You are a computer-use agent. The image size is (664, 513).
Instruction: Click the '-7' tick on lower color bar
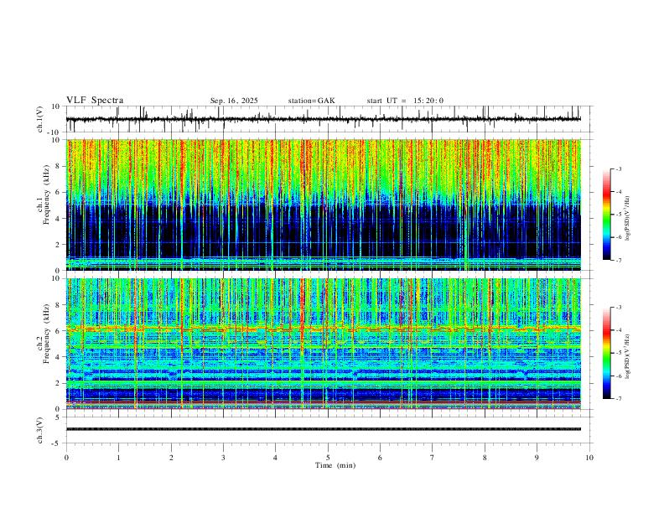pos(618,399)
